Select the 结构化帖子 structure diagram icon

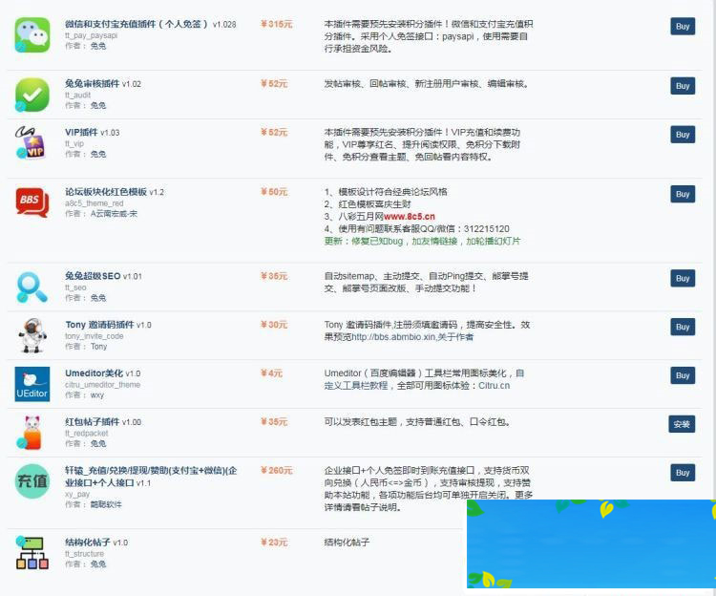32,553
